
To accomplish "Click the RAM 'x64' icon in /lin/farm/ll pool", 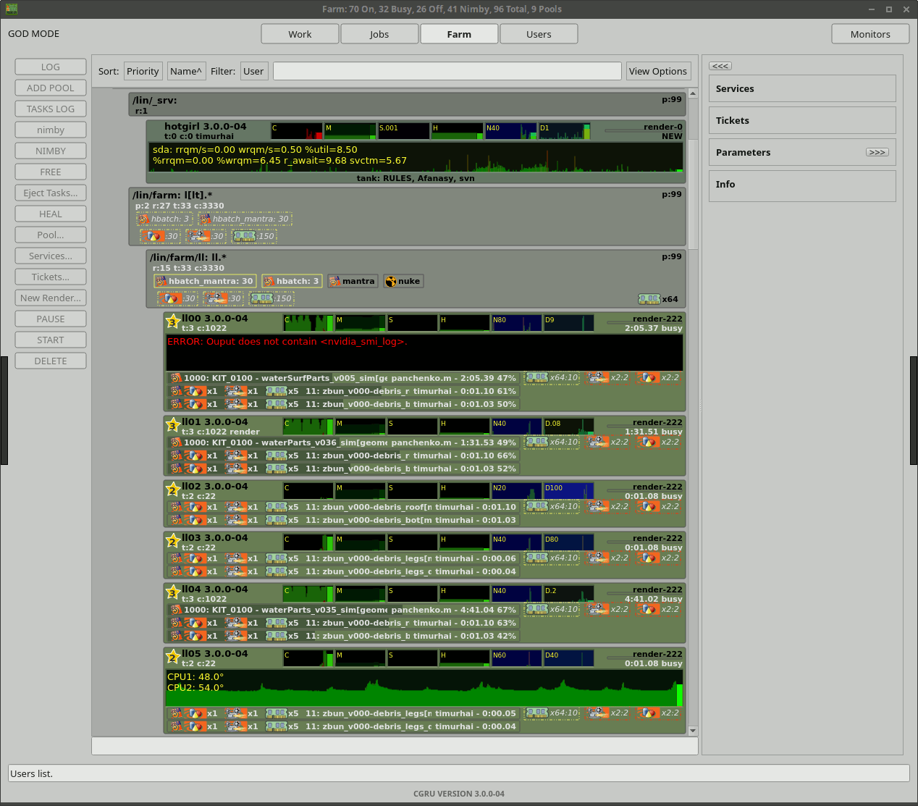I will pos(649,299).
